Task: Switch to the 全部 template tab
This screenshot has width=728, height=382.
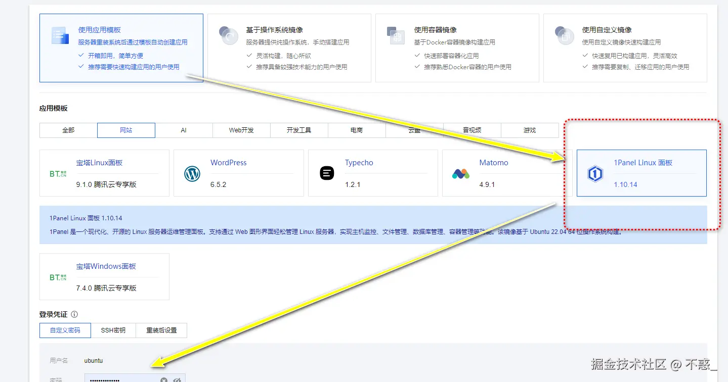Action: click(68, 130)
